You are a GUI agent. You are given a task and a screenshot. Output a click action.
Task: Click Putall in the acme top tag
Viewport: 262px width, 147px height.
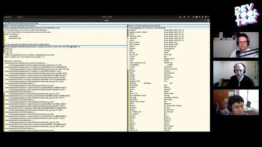(x=19, y=24)
